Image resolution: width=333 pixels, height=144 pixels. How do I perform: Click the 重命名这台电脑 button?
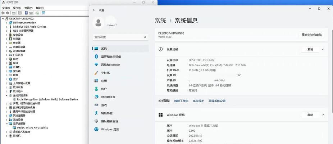(x=311, y=35)
